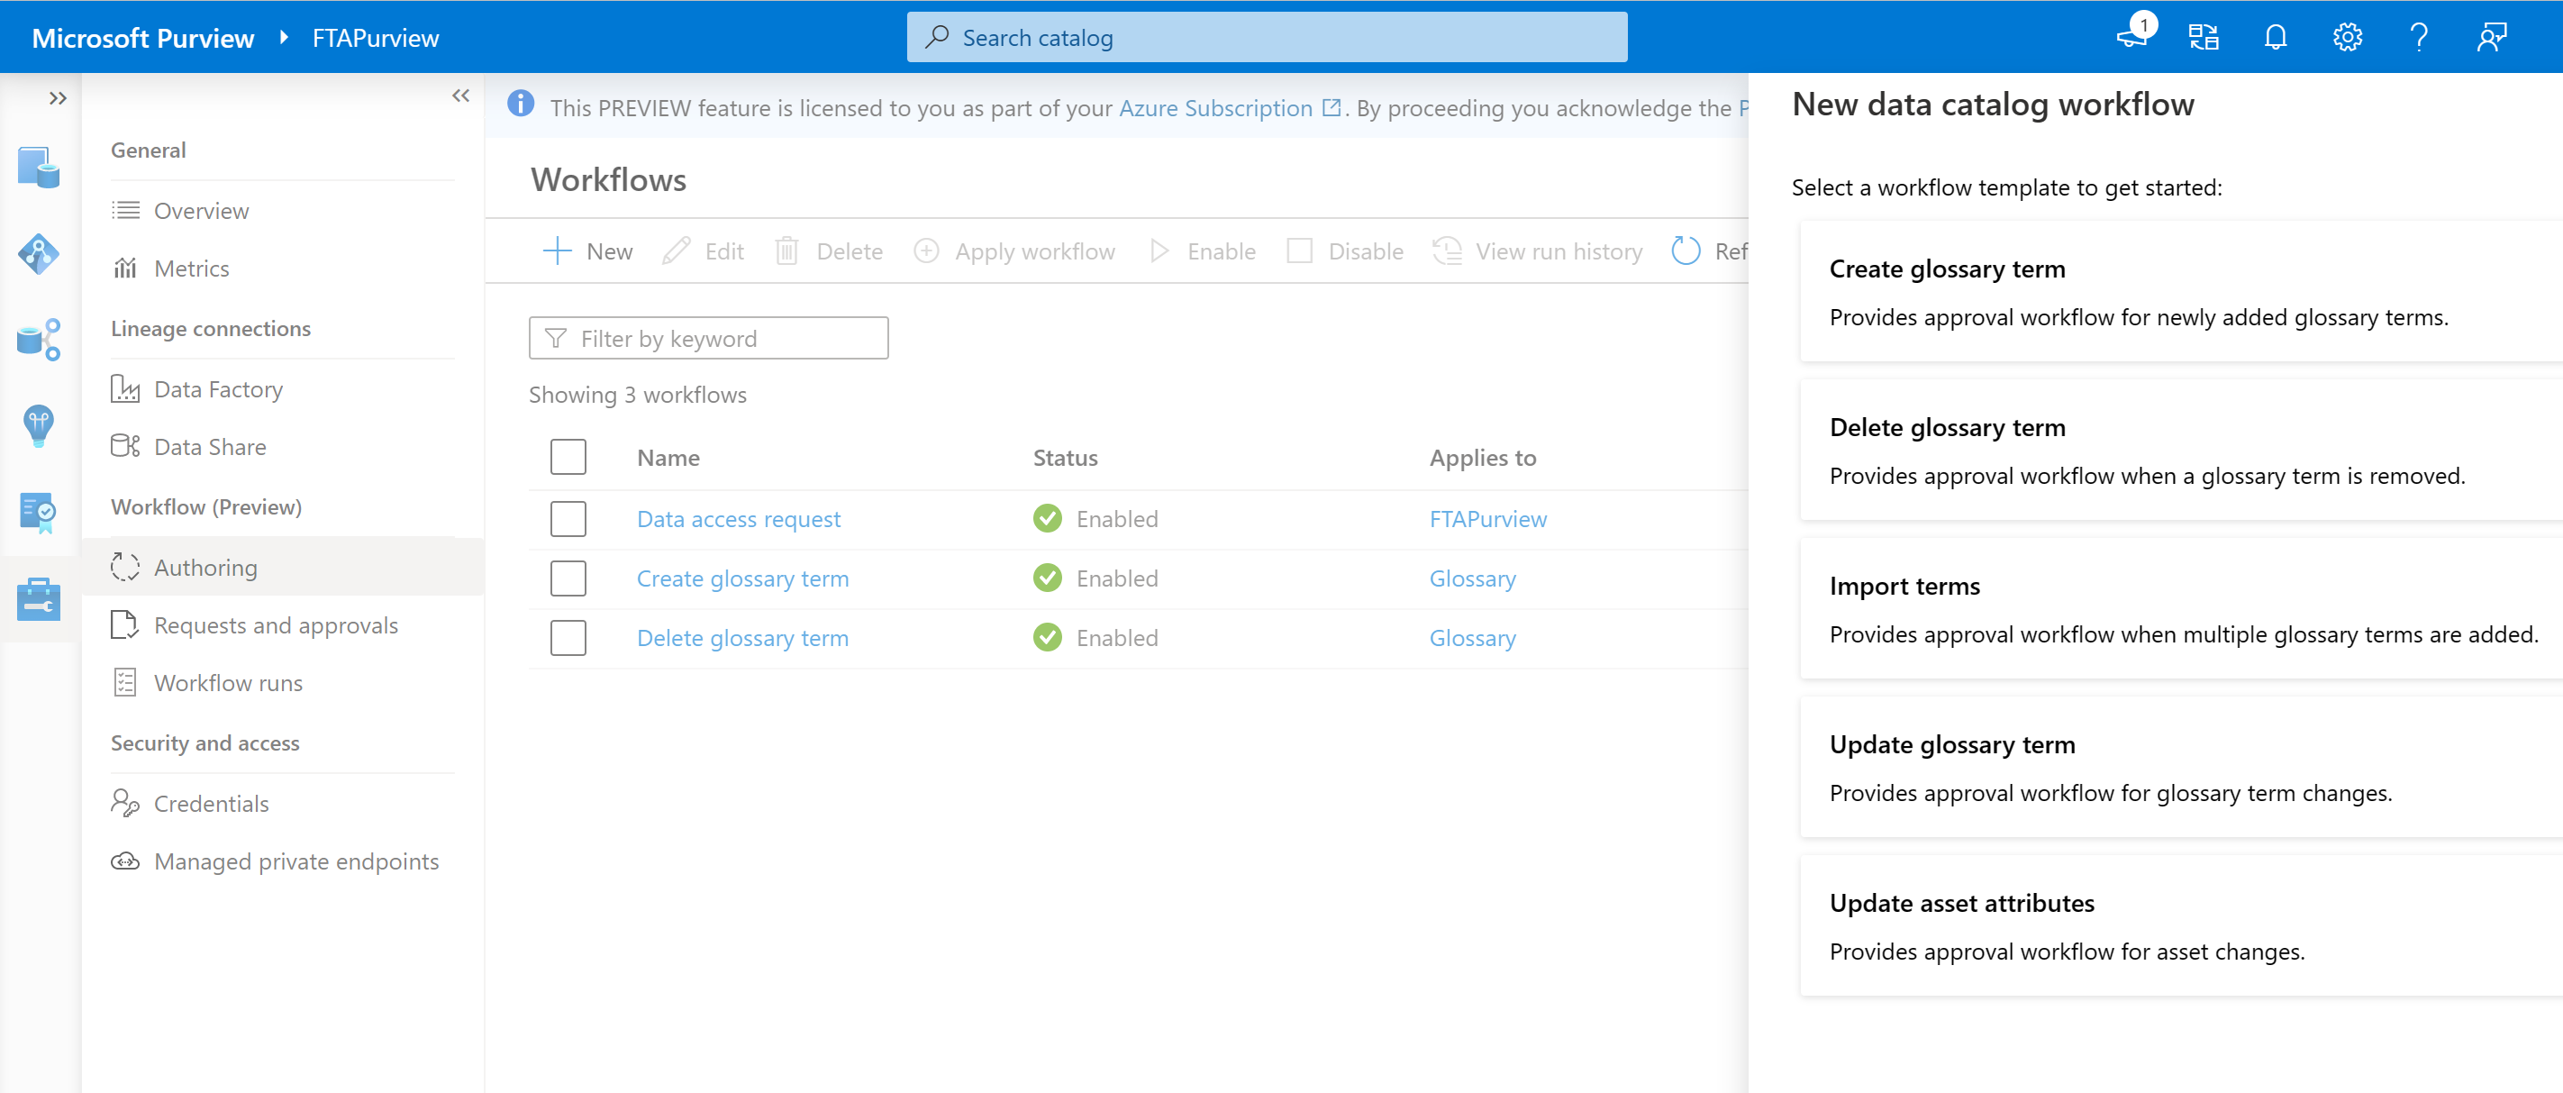Check the Delete glossary term checkbox
Viewport: 2563px width, 1093px height.
(568, 637)
